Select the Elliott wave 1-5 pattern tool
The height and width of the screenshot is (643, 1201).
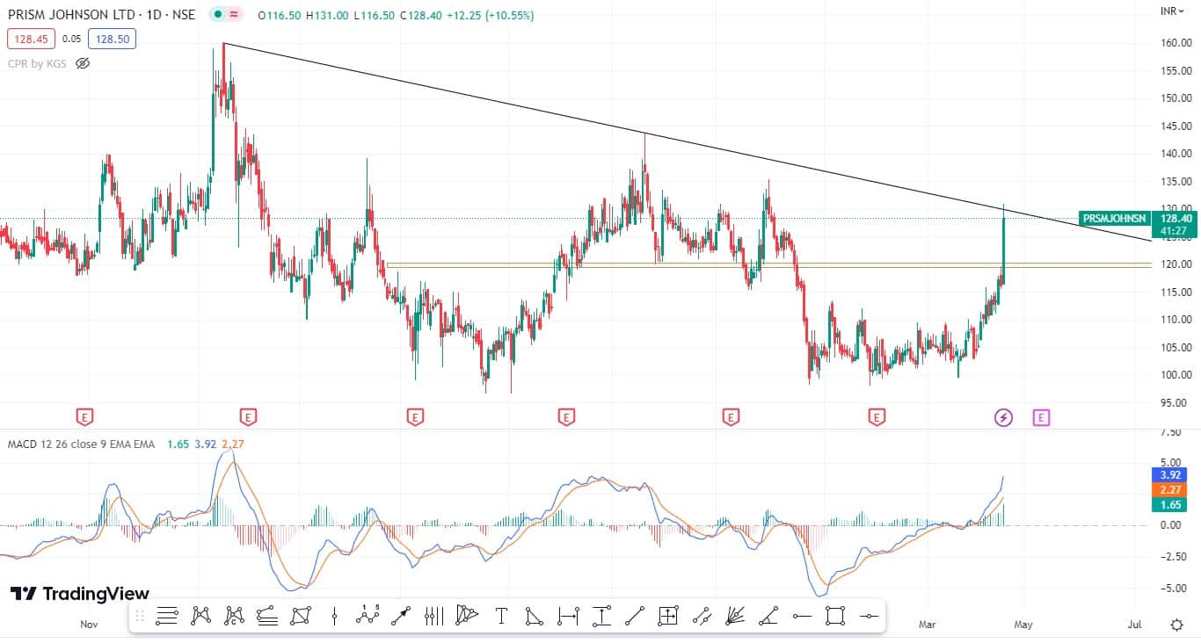[368, 616]
